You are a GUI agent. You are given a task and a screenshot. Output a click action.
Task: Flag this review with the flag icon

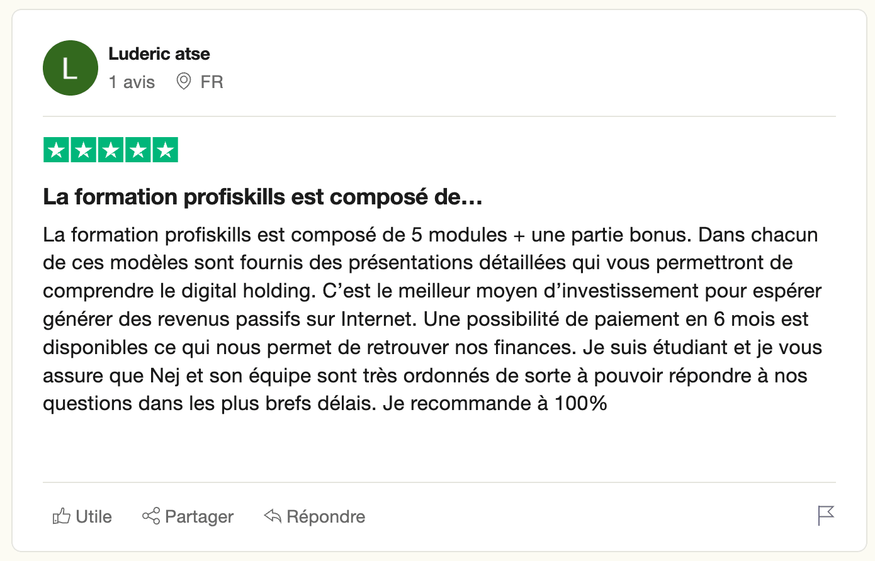(826, 516)
